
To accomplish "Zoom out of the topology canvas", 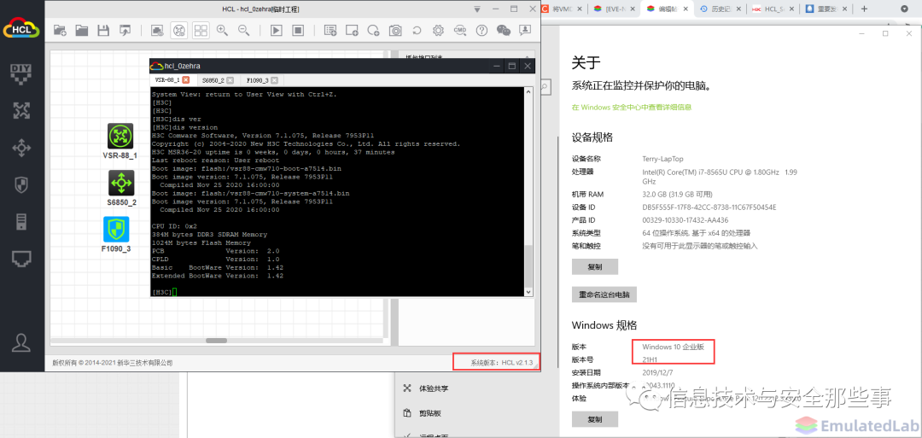I will 243,31.
